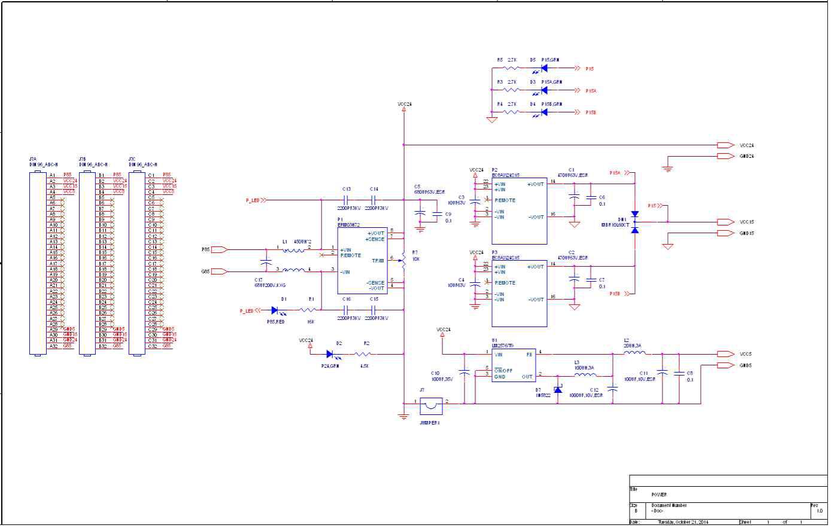Select capacitor C10 100UF,35V

[x=464, y=371]
